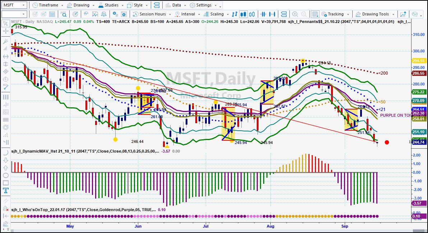The width and height of the screenshot is (428, 233).
Task: Switch to hollow candlestick chart style
Action: click(x=252, y=14)
